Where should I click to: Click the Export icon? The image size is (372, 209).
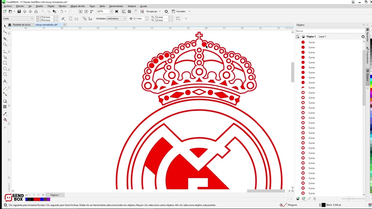86,11
